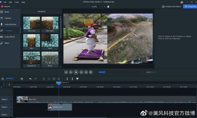Viewport: 197px width, 118px height.
Task: Open the Edit menu
Action: 10,2
